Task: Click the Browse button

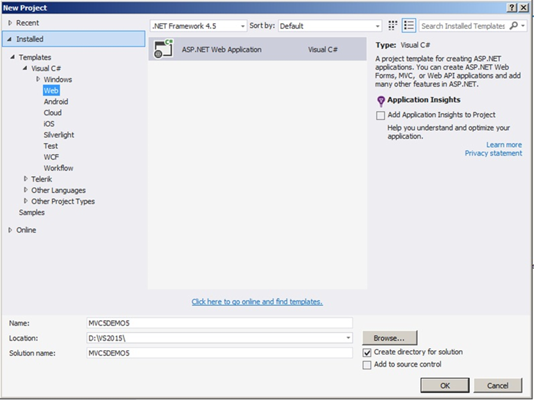Action: point(389,338)
